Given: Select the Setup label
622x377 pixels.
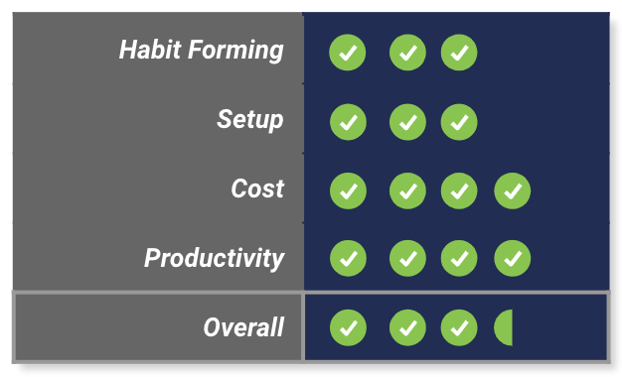Looking at the screenshot, I should [x=250, y=120].
